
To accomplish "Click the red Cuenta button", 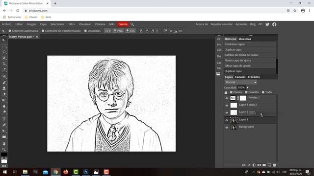I will pyautogui.click(x=123, y=24).
